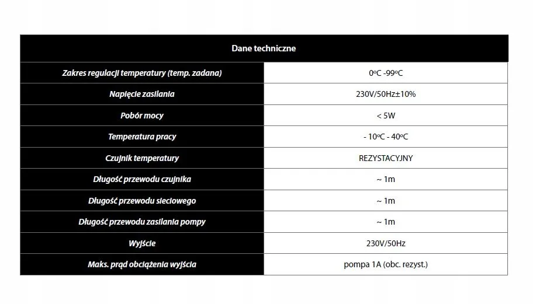Click the '230V/50Hz' output value
This screenshot has height=304, width=536.
tap(386, 243)
